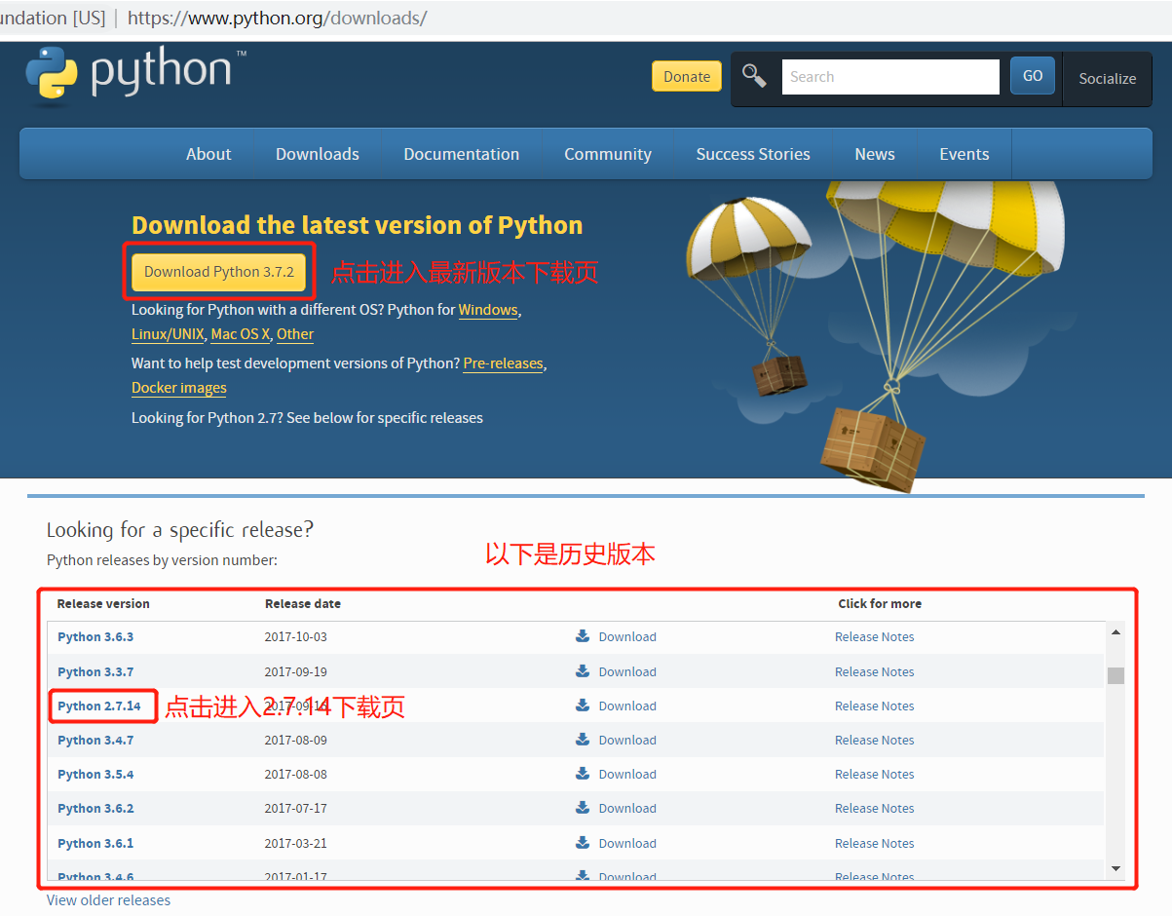Click the yellow Donate button
Viewport: 1172px width, 916px height.
pos(687,77)
